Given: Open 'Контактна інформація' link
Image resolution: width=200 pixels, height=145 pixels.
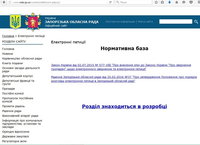Looking at the screenshot, I should click(120, 22).
